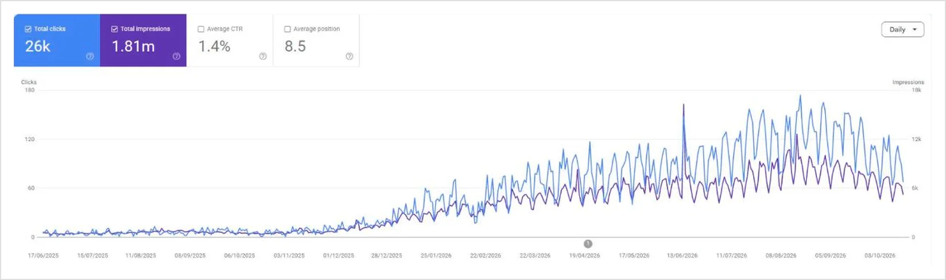
Task: Select the 8.5 average position value
Action: (x=295, y=46)
